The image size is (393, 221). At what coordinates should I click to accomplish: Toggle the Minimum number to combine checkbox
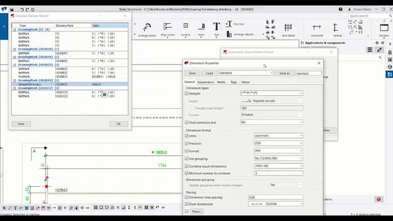pyautogui.click(x=187, y=173)
